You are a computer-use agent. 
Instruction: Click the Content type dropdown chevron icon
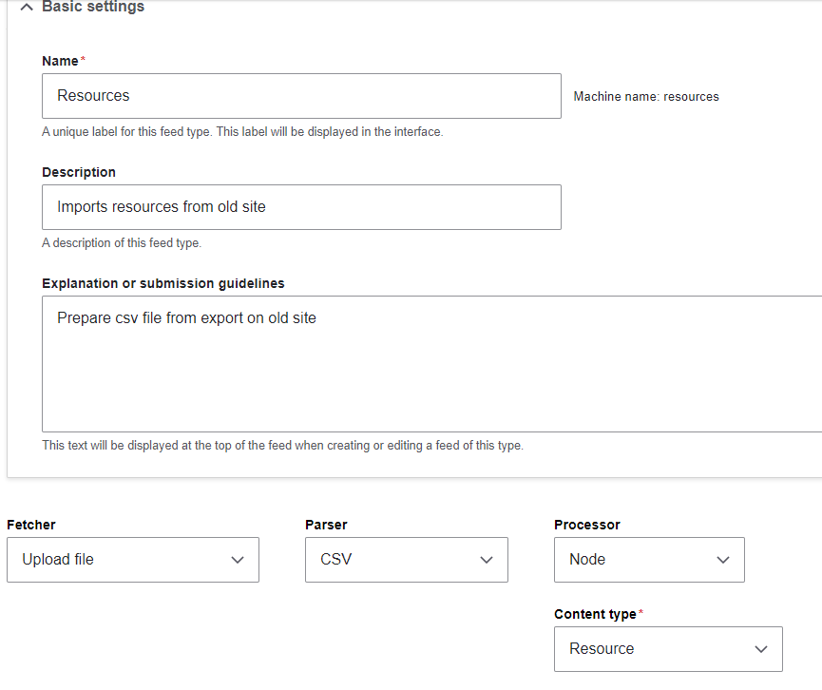tap(760, 649)
